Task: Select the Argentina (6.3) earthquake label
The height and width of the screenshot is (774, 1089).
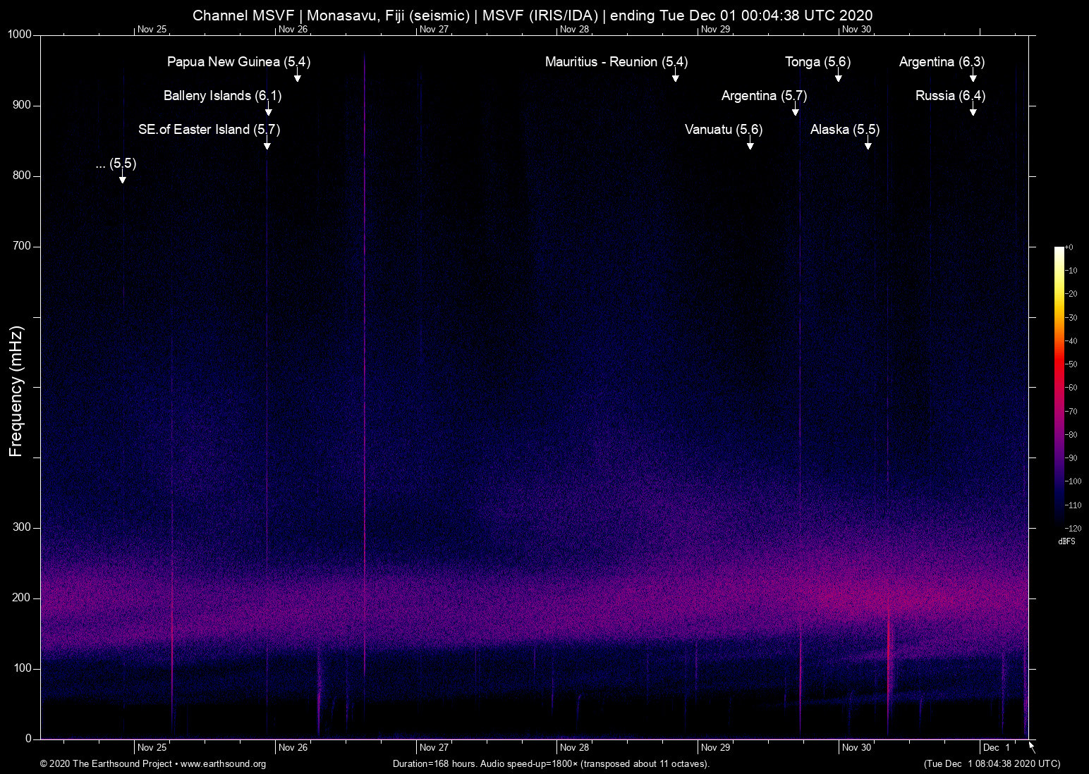Action: pos(942,62)
